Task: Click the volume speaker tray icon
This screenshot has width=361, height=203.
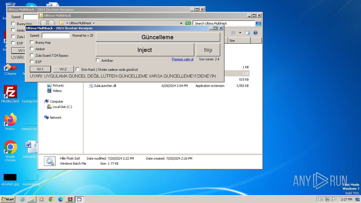Action: [321, 199]
